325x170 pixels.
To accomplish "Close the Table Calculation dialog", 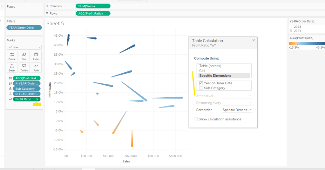I will pos(254,40).
